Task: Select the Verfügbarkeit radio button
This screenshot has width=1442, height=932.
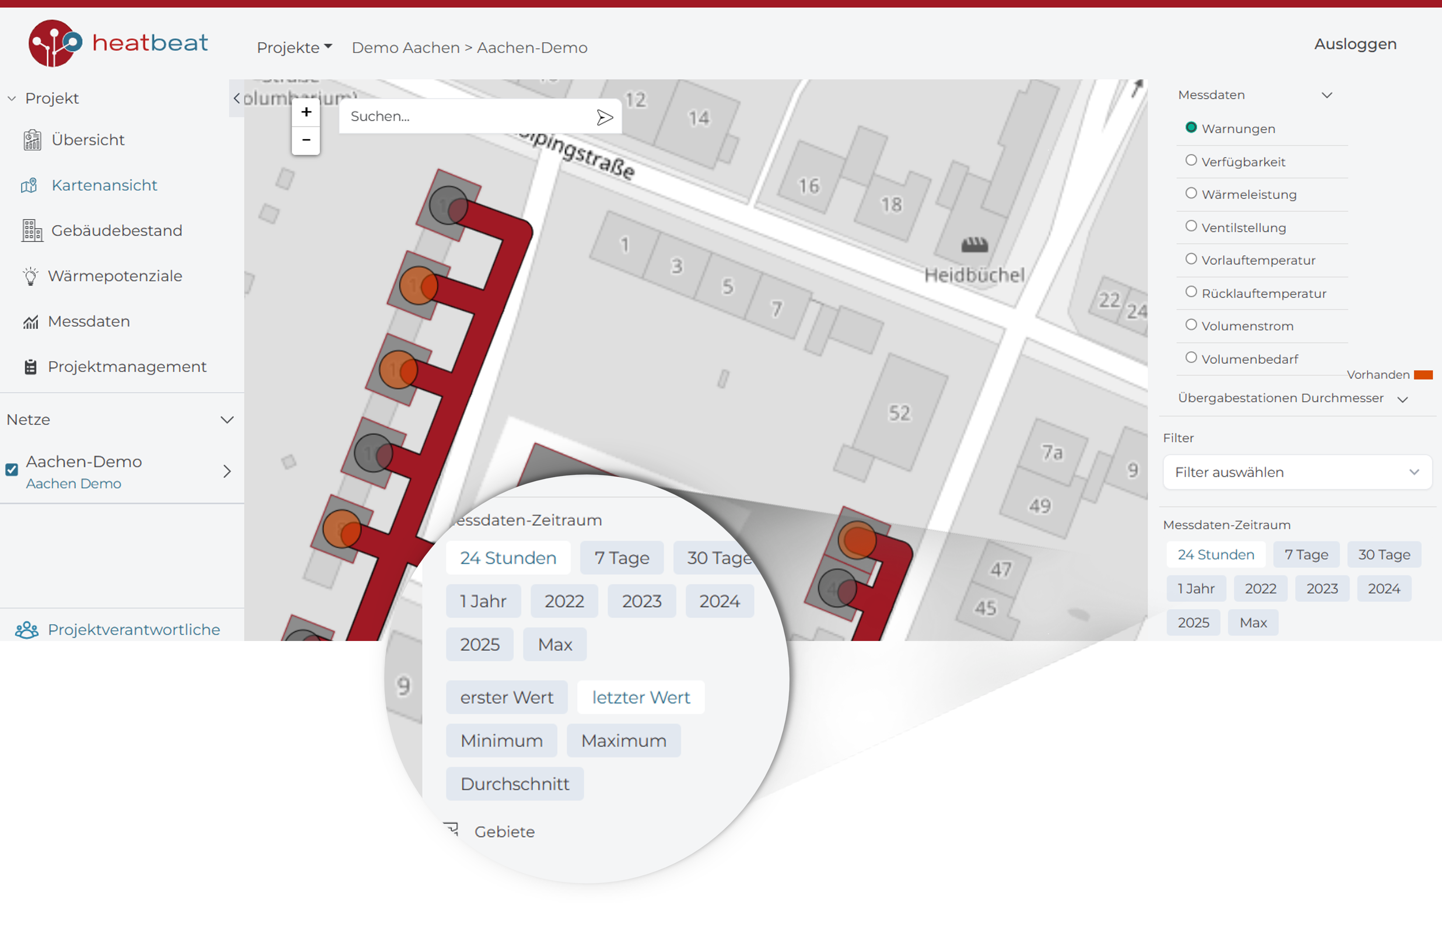Action: point(1191,160)
